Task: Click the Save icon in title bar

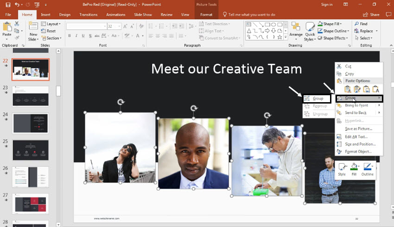Action: click(6, 5)
